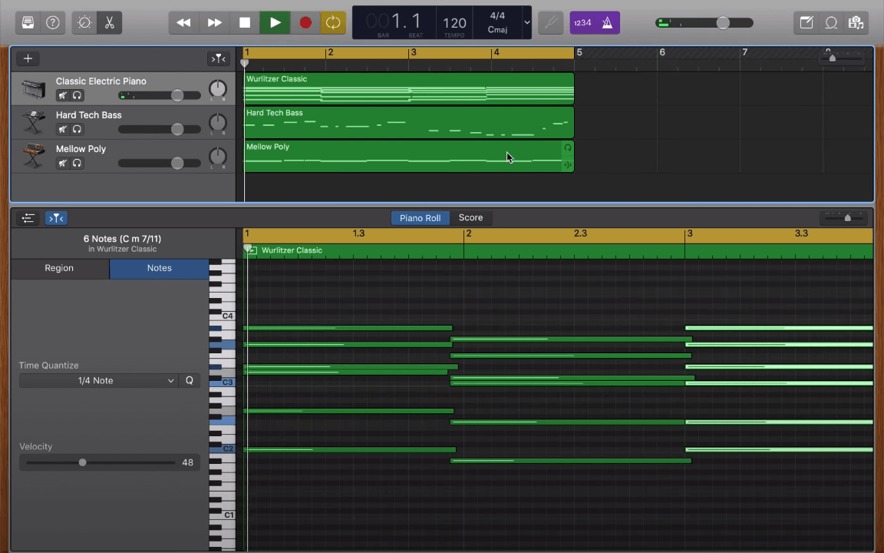
Task: Switch to the Score tab
Action: tap(470, 217)
